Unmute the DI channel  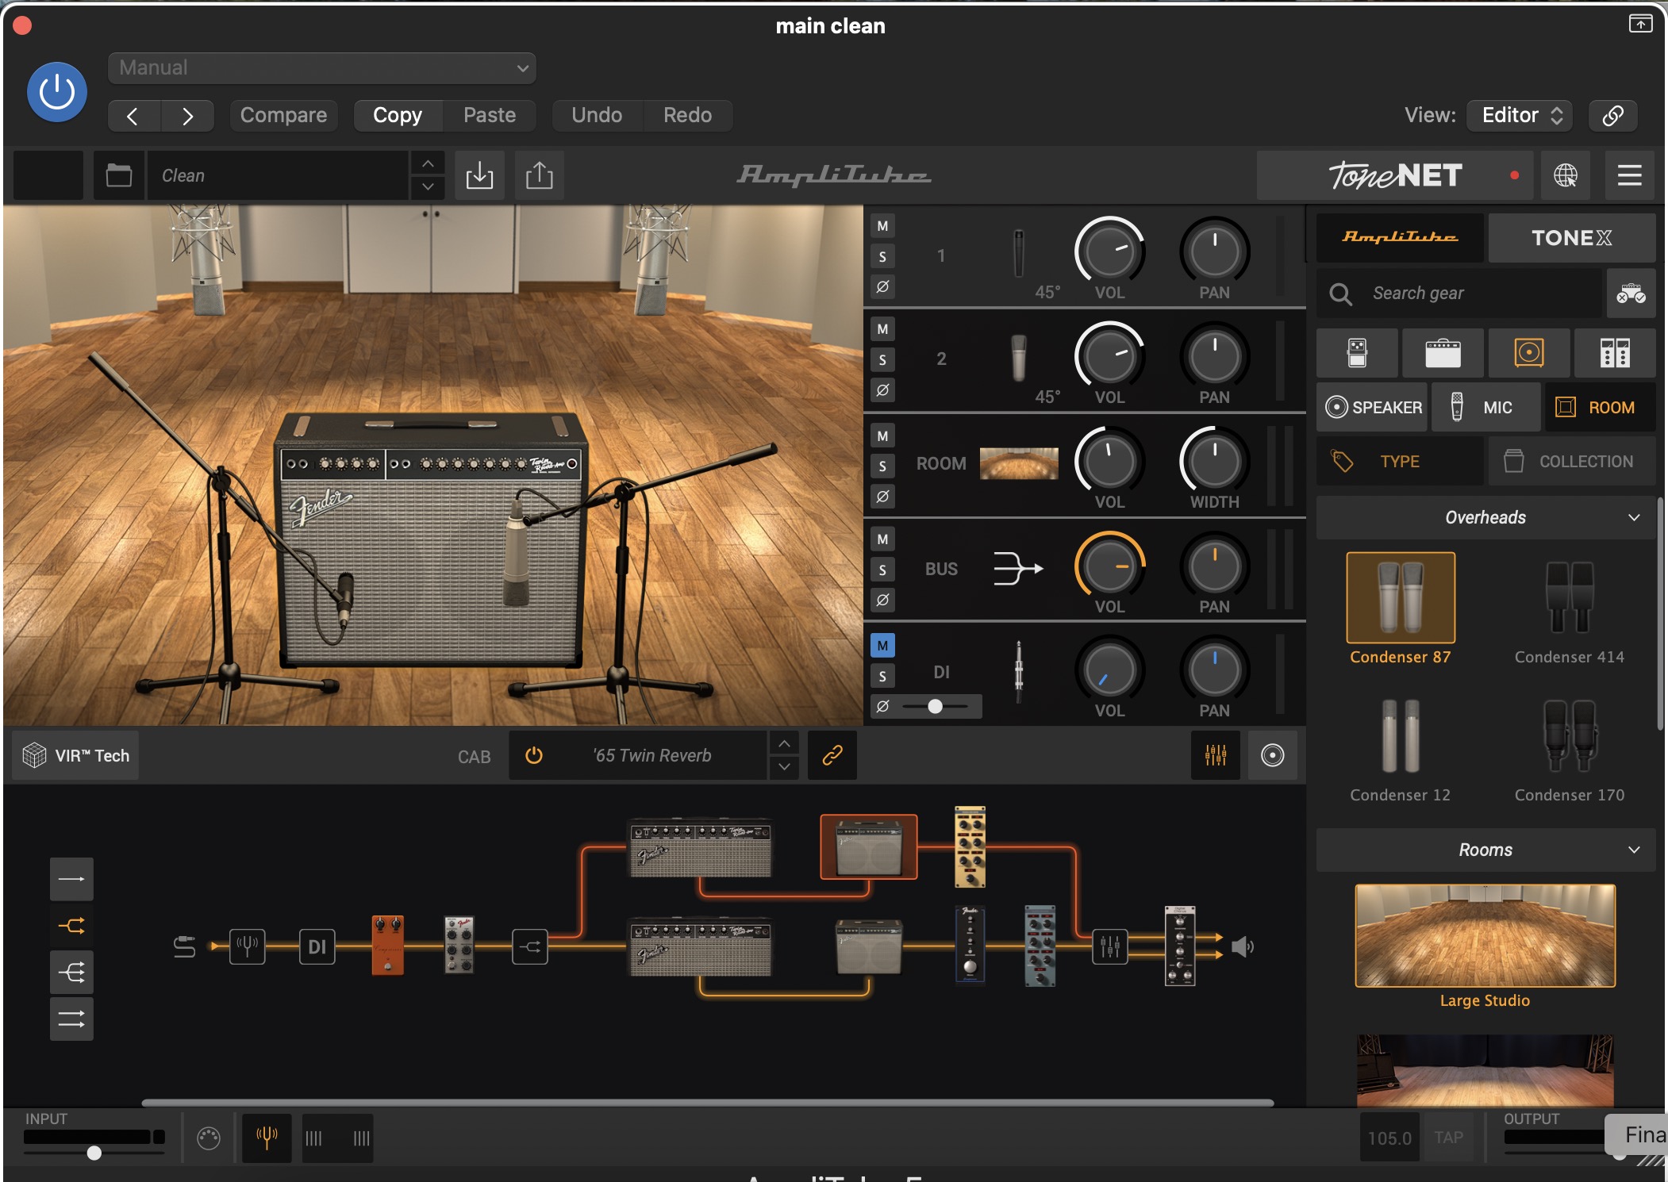click(x=882, y=646)
